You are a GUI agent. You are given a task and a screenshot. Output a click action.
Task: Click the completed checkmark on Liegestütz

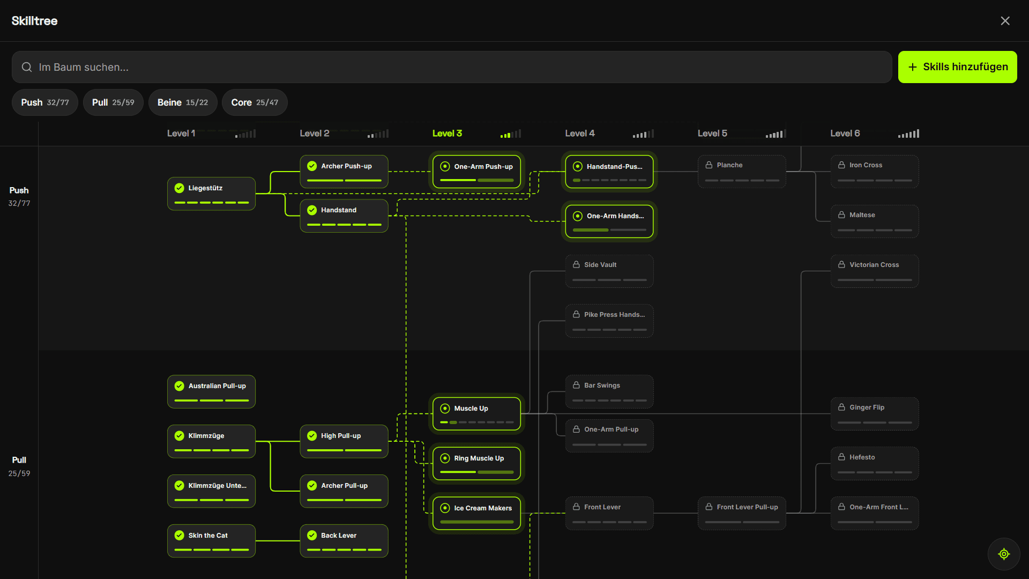[x=180, y=188]
